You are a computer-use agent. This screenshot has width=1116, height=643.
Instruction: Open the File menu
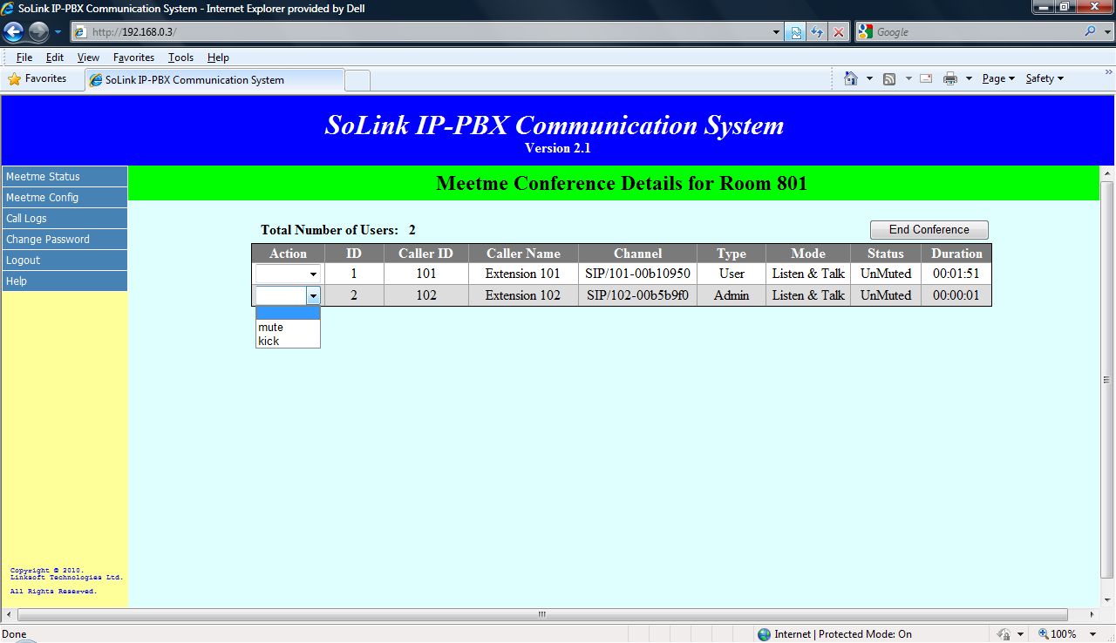click(x=24, y=58)
